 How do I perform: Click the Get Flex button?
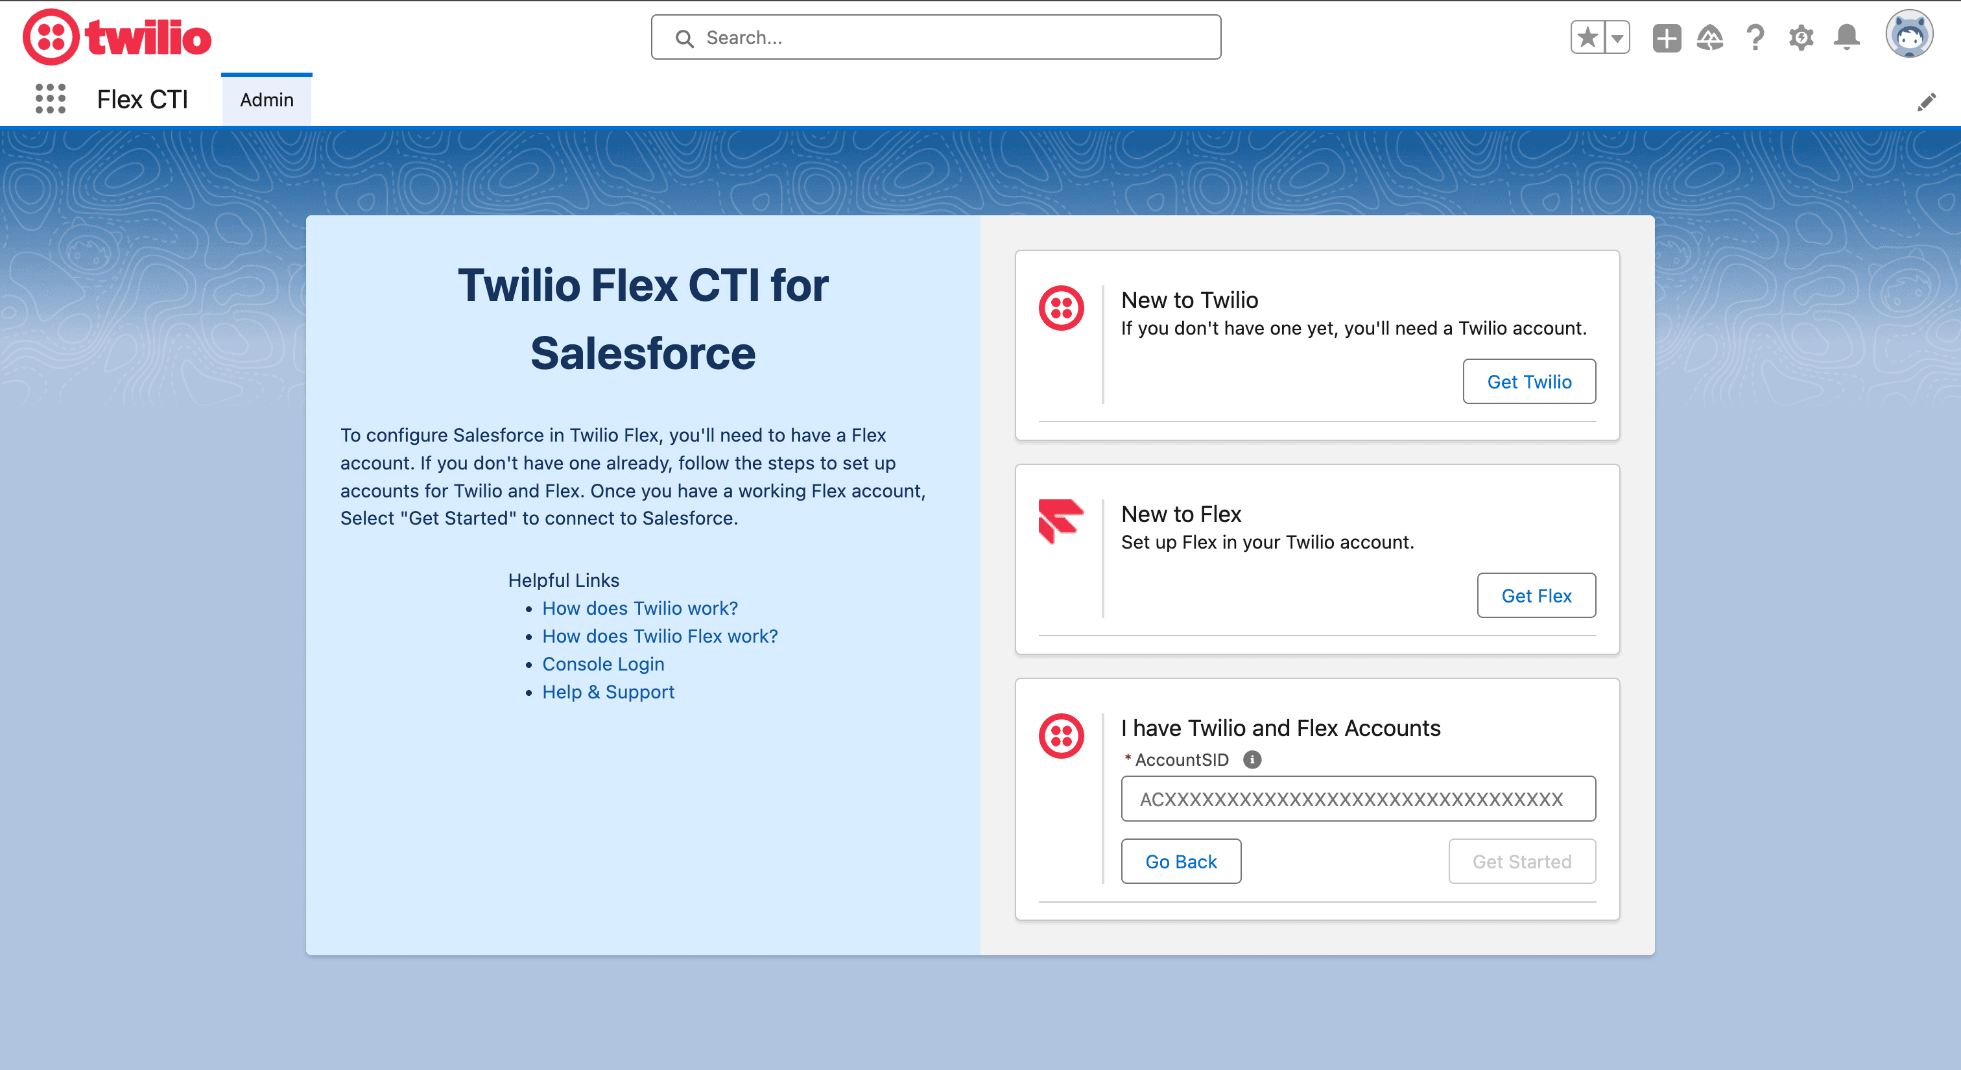point(1536,595)
